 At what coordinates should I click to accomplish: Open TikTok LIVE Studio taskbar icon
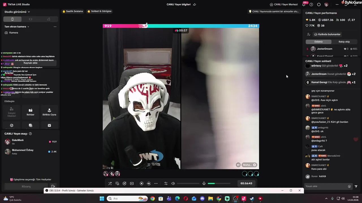click(x=244, y=198)
